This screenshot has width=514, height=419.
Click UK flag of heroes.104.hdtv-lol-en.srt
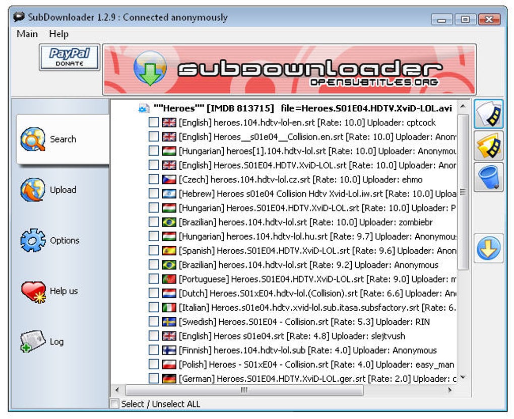coord(169,122)
